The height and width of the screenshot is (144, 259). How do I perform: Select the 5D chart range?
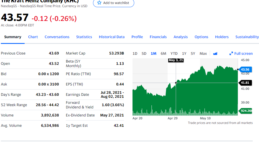(144, 53)
